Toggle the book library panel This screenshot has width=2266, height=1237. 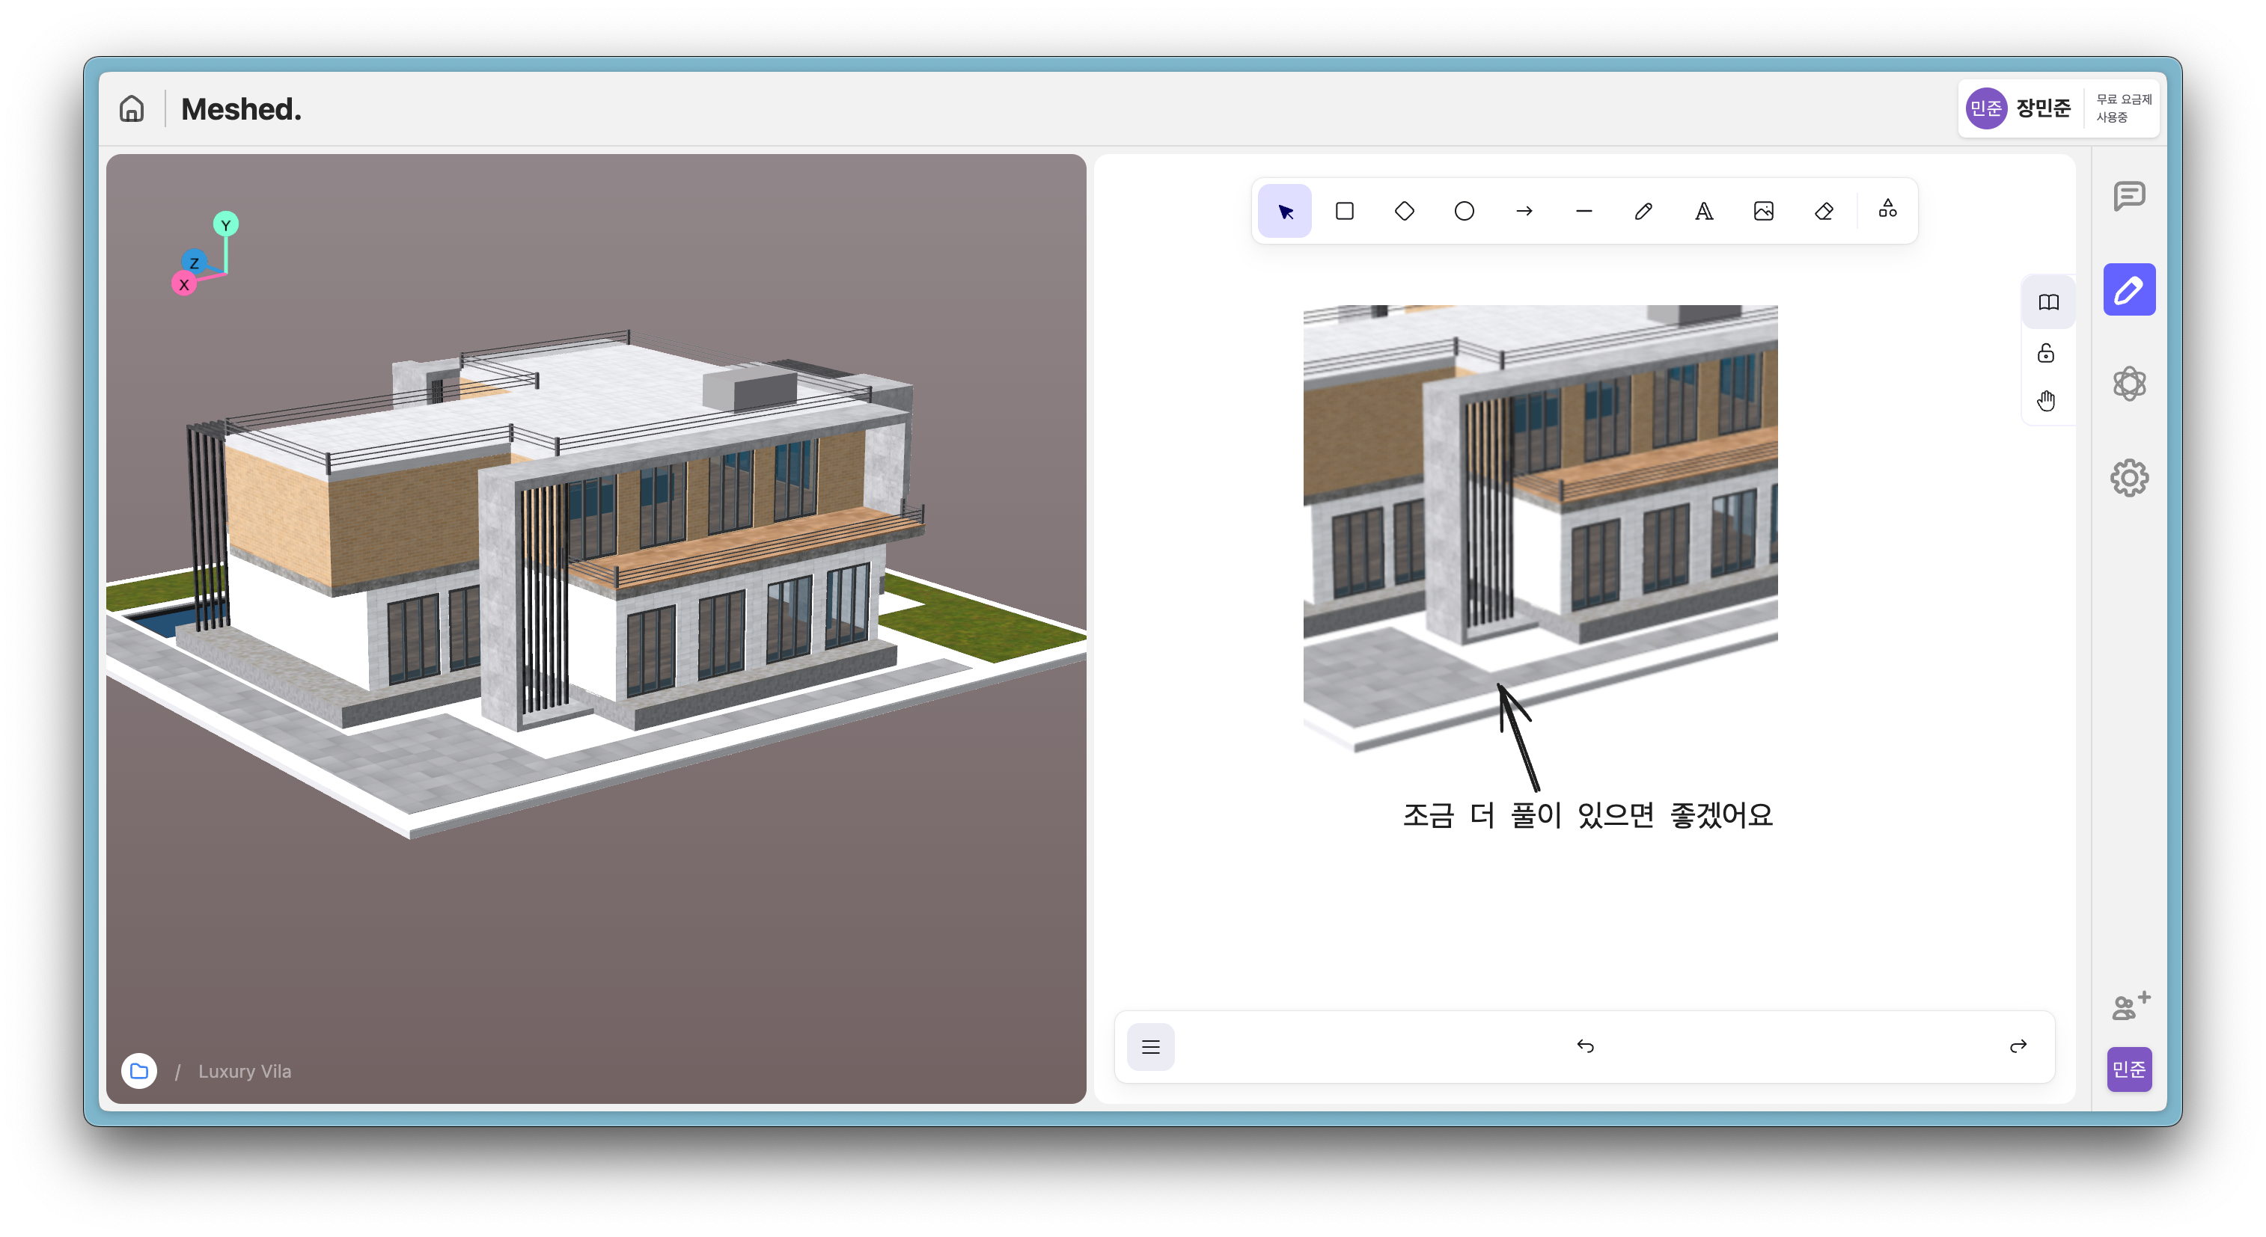pos(2049,302)
